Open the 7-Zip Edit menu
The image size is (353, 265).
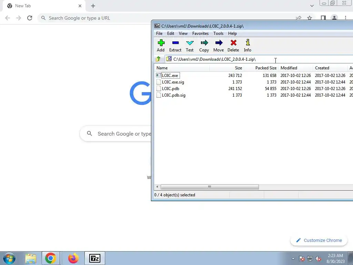170,33
